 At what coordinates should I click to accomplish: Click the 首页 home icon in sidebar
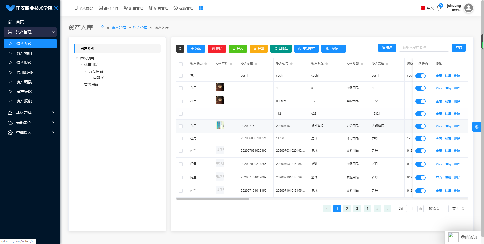[x=10, y=22]
